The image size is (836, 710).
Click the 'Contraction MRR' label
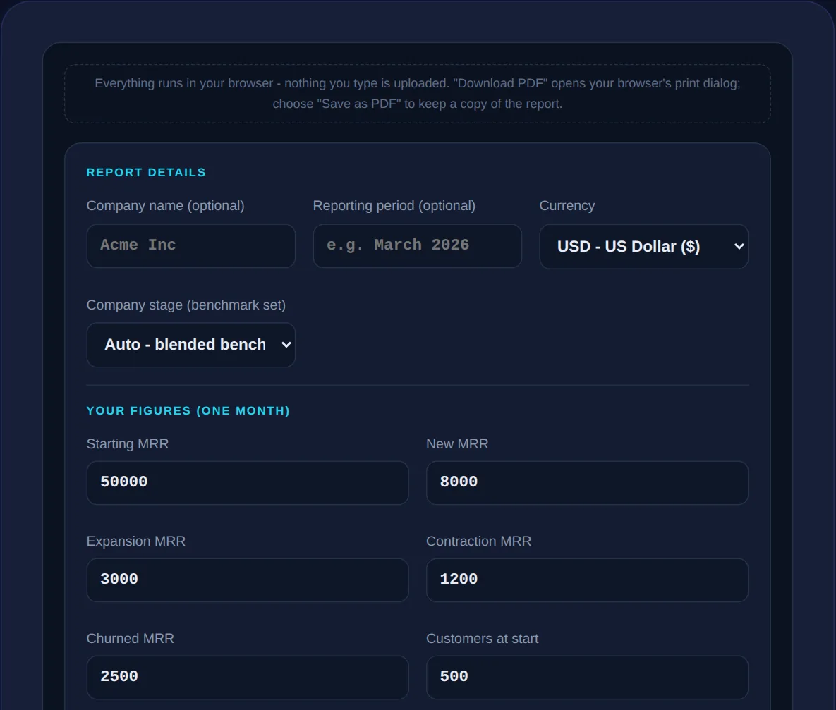(x=478, y=541)
